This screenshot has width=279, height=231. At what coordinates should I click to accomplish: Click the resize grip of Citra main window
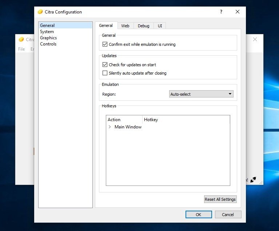click(261, 183)
